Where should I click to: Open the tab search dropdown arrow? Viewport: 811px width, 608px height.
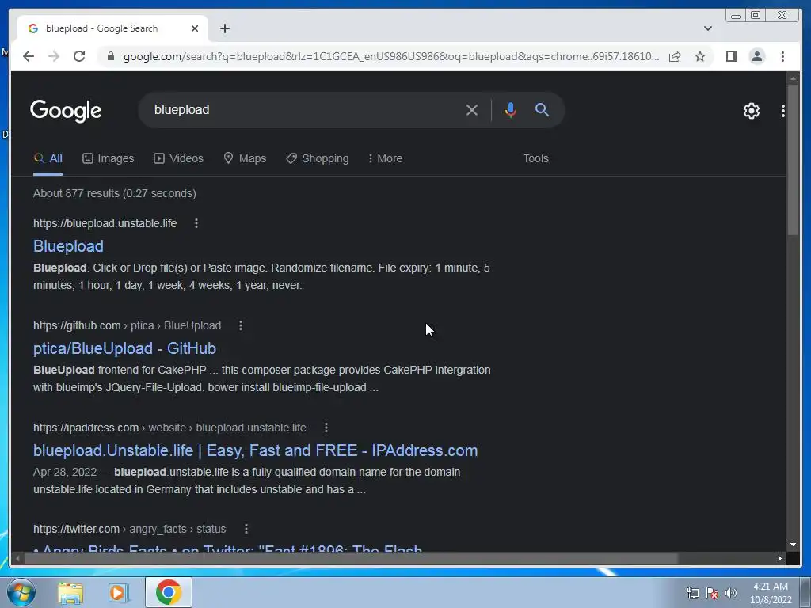(x=707, y=28)
